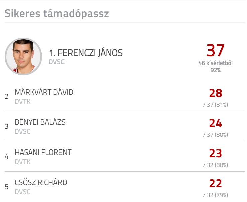The width and height of the screenshot is (247, 202).
Task: Select the 22 passes value for Csősz
Action: (216, 183)
